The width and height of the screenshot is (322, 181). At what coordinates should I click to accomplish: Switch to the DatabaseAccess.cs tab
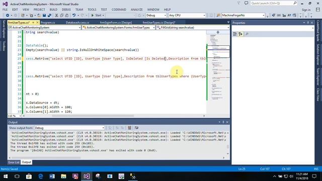[77, 23]
